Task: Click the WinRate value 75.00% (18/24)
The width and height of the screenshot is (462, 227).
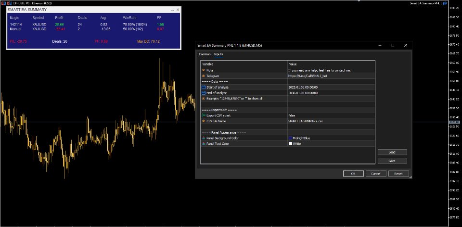Action: coord(135,25)
